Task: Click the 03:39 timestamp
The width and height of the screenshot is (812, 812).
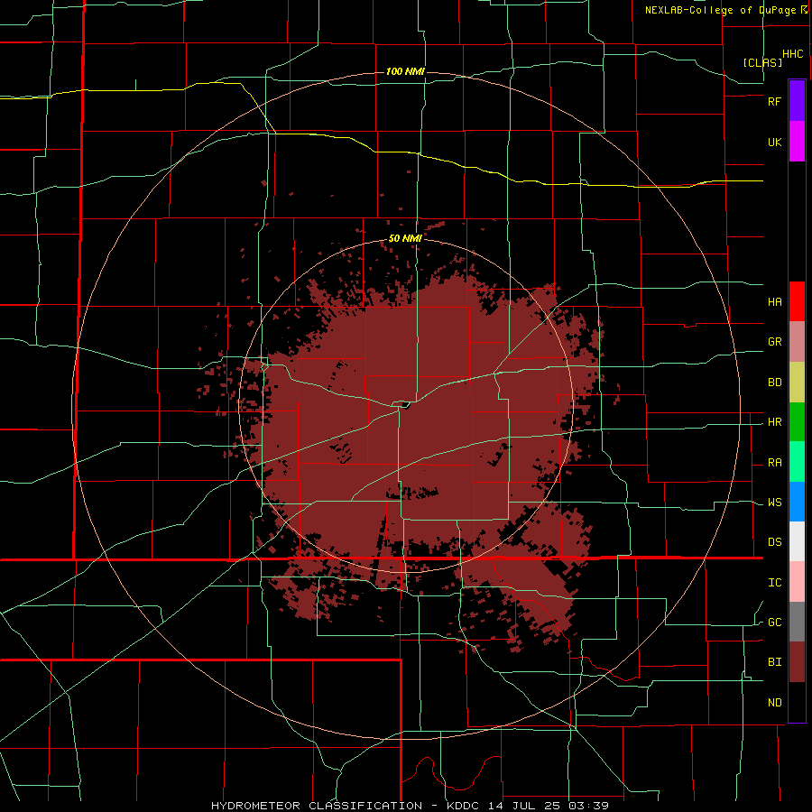Action: [x=587, y=806]
